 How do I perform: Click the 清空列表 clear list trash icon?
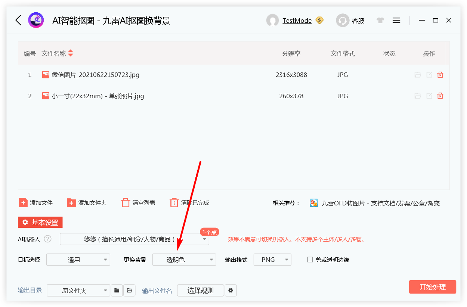(126, 202)
